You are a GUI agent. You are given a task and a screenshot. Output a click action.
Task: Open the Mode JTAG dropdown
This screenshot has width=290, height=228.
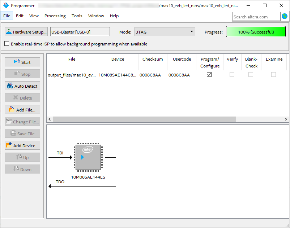point(165,32)
